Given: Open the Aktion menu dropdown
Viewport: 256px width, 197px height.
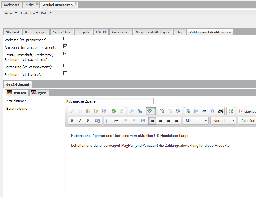Looking at the screenshot, I should [x=11, y=13].
